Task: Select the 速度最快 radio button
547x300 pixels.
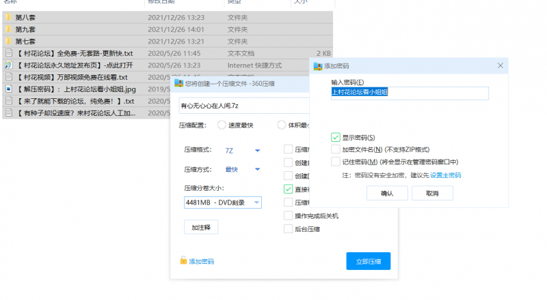Action: click(x=222, y=125)
